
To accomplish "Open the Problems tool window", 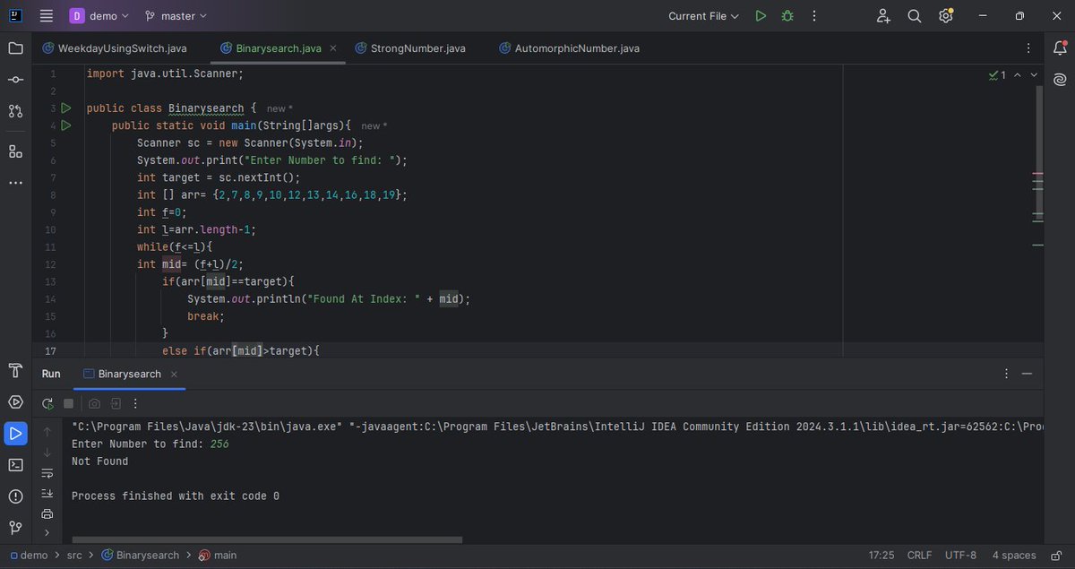I will (15, 496).
